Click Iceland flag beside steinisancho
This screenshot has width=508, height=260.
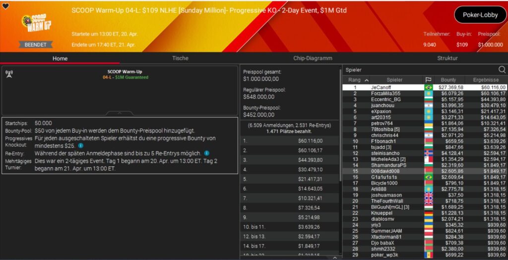(x=428, y=153)
